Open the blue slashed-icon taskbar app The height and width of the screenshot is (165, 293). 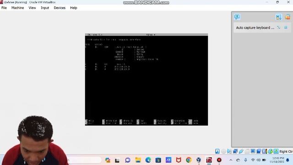[x=168, y=160]
